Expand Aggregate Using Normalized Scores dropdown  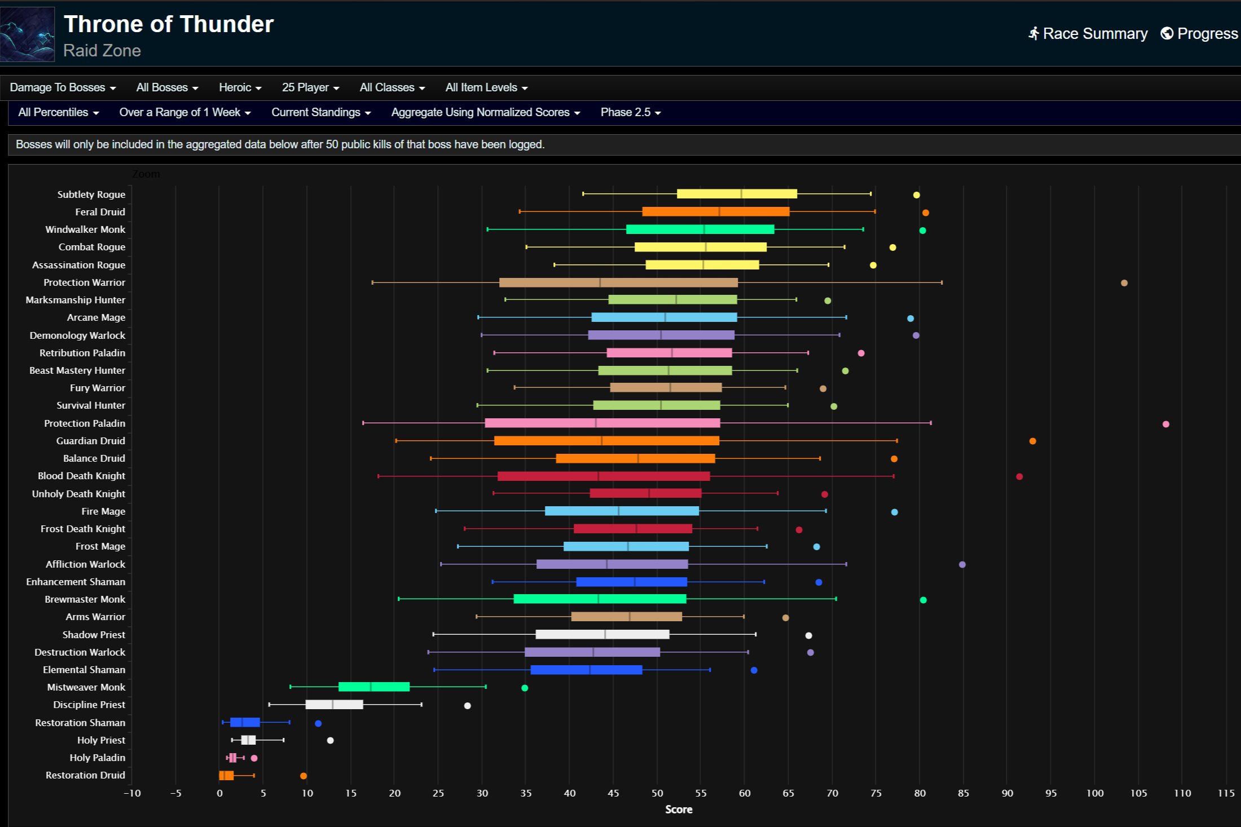[x=485, y=112]
